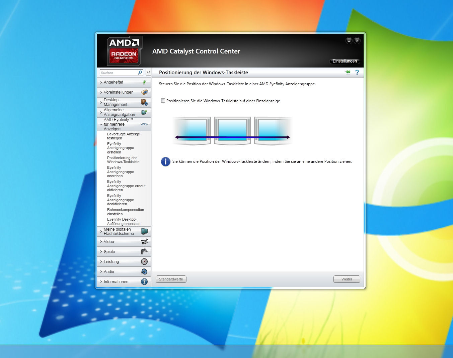Expand the Desktop-Management section
The width and height of the screenshot is (453, 358).
coord(124,102)
